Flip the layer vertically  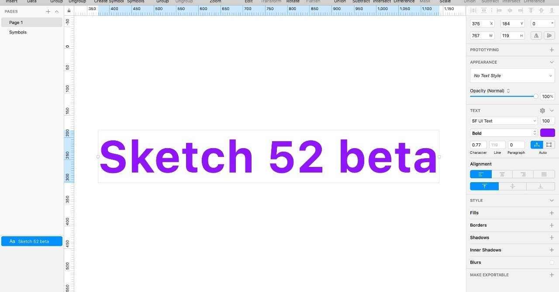tap(549, 36)
